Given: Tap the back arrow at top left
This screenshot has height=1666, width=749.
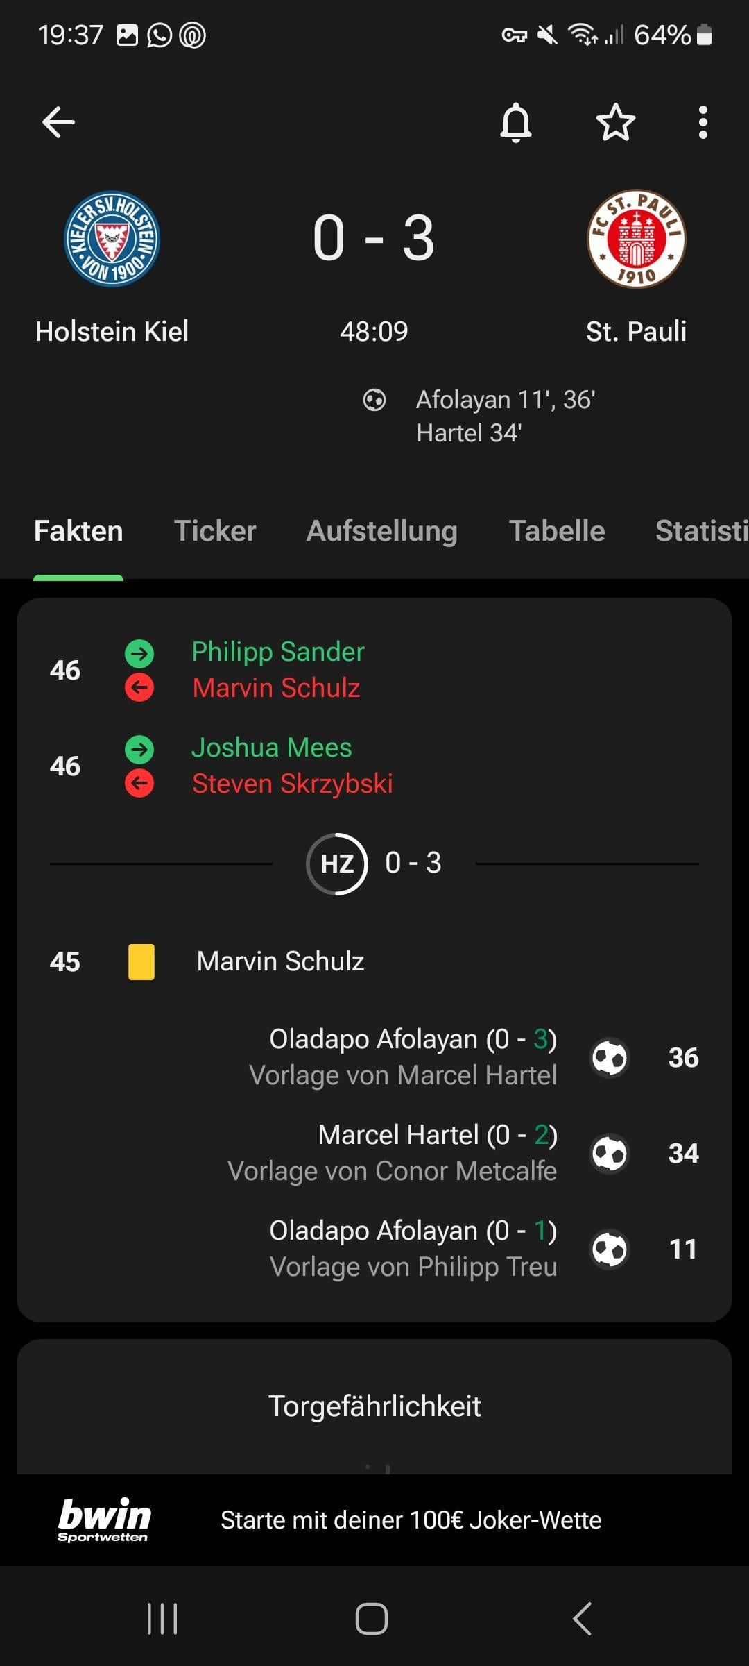Looking at the screenshot, I should click(58, 123).
